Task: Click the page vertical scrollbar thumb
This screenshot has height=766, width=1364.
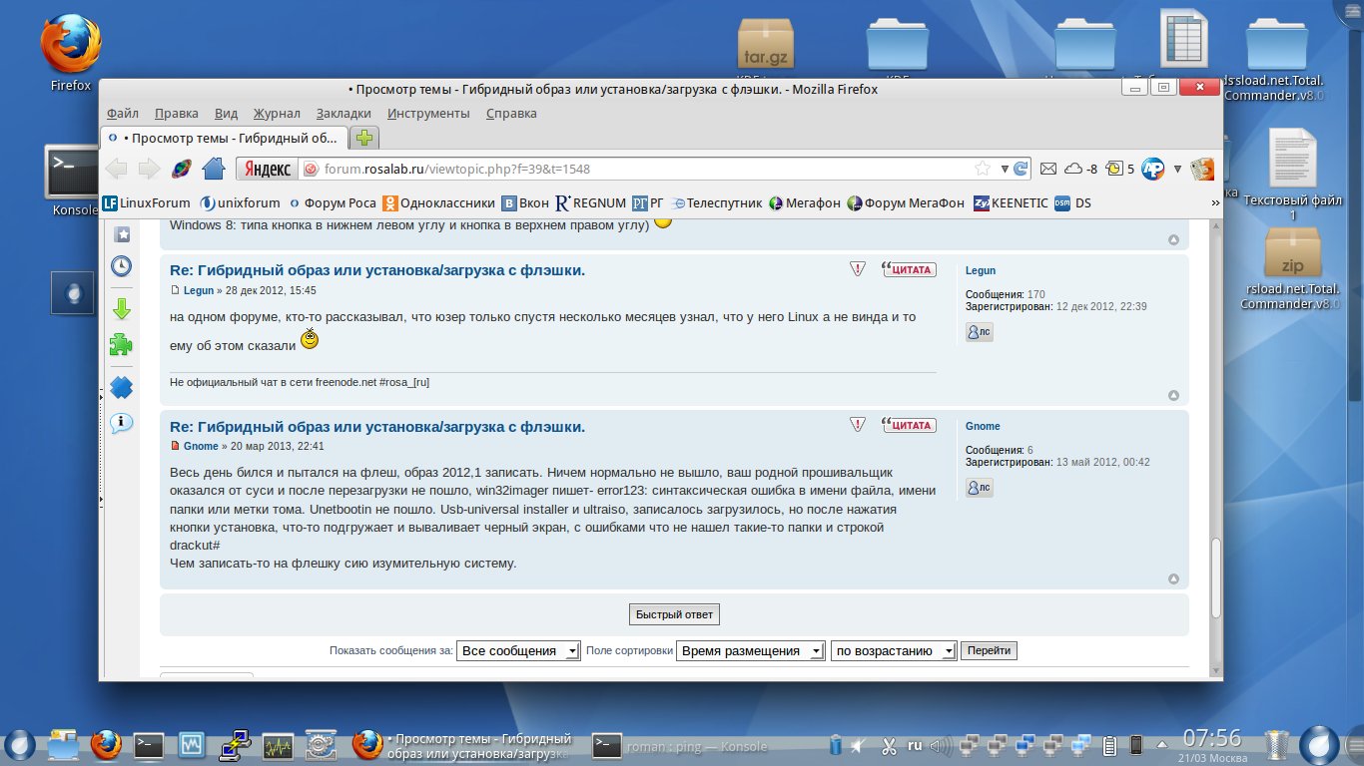Action: [x=1215, y=578]
